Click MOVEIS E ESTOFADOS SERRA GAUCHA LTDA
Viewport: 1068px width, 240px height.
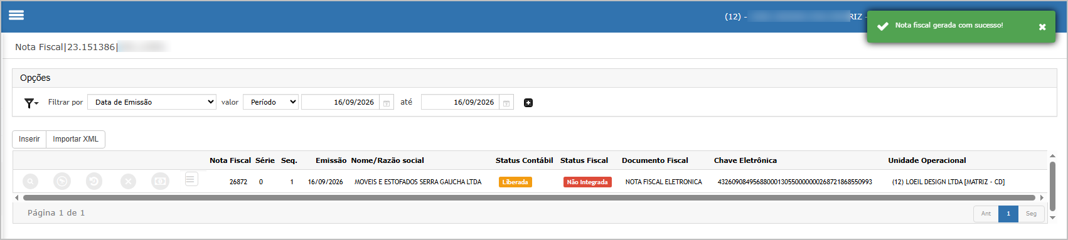coord(418,182)
